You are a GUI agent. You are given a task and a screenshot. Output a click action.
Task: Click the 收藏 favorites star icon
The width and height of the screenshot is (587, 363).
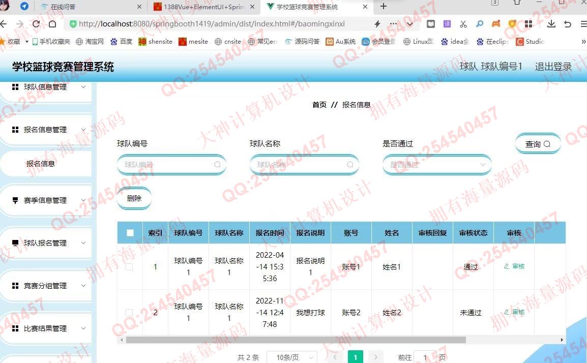point(2,41)
